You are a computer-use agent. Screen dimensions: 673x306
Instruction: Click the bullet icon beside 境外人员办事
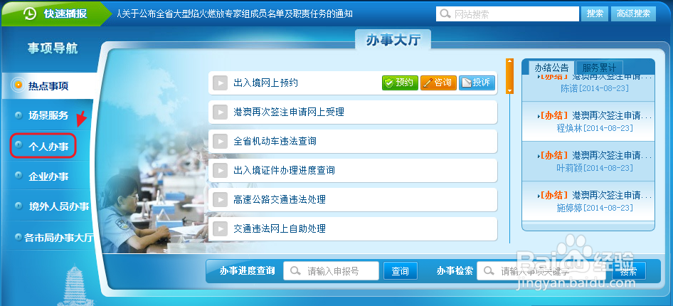pyautogui.click(x=18, y=206)
